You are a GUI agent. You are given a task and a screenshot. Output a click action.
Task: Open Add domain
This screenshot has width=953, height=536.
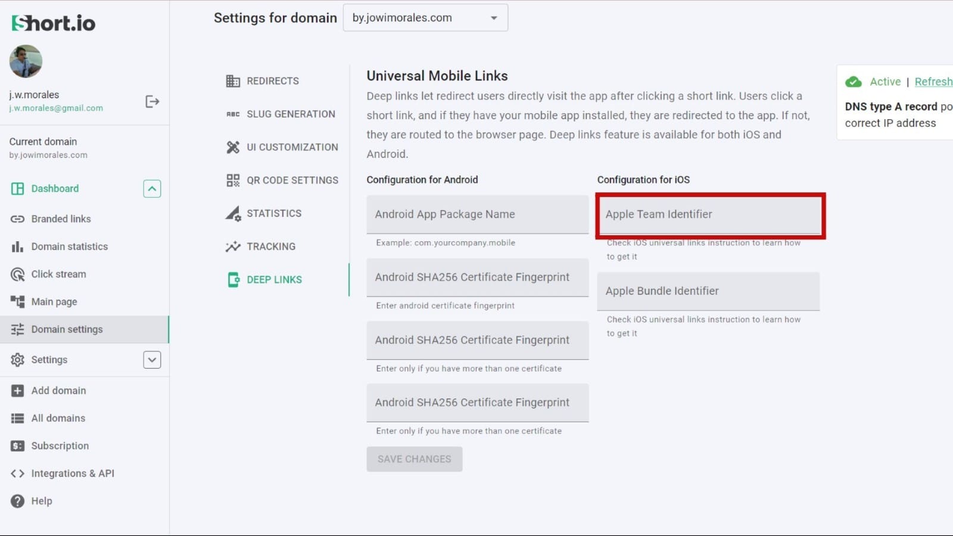pos(58,391)
